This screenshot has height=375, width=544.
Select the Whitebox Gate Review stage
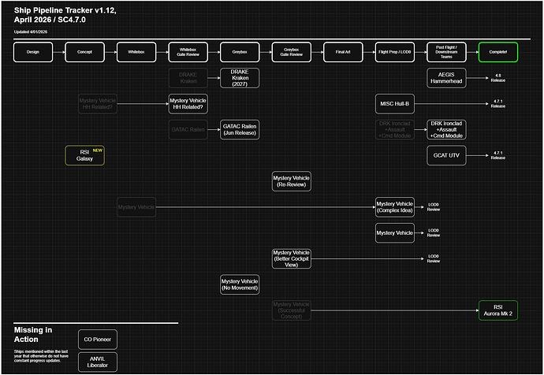[x=188, y=52]
